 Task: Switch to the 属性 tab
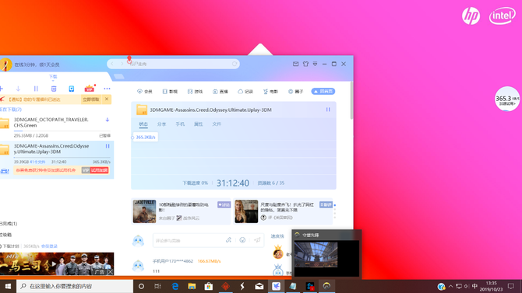(x=199, y=124)
